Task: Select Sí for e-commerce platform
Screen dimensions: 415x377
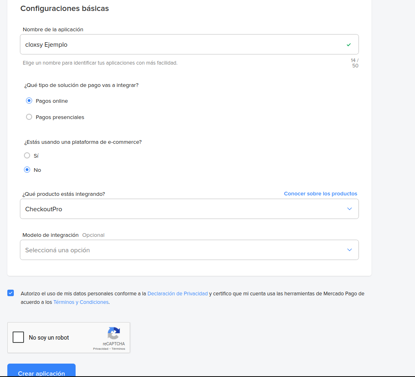Action: pyautogui.click(x=27, y=156)
